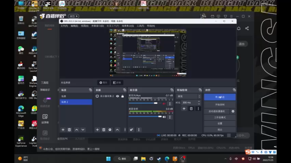Click the blue stop streaming button
Image resolution: width=291 pixels, height=163 pixels.
pyautogui.click(x=220, y=97)
